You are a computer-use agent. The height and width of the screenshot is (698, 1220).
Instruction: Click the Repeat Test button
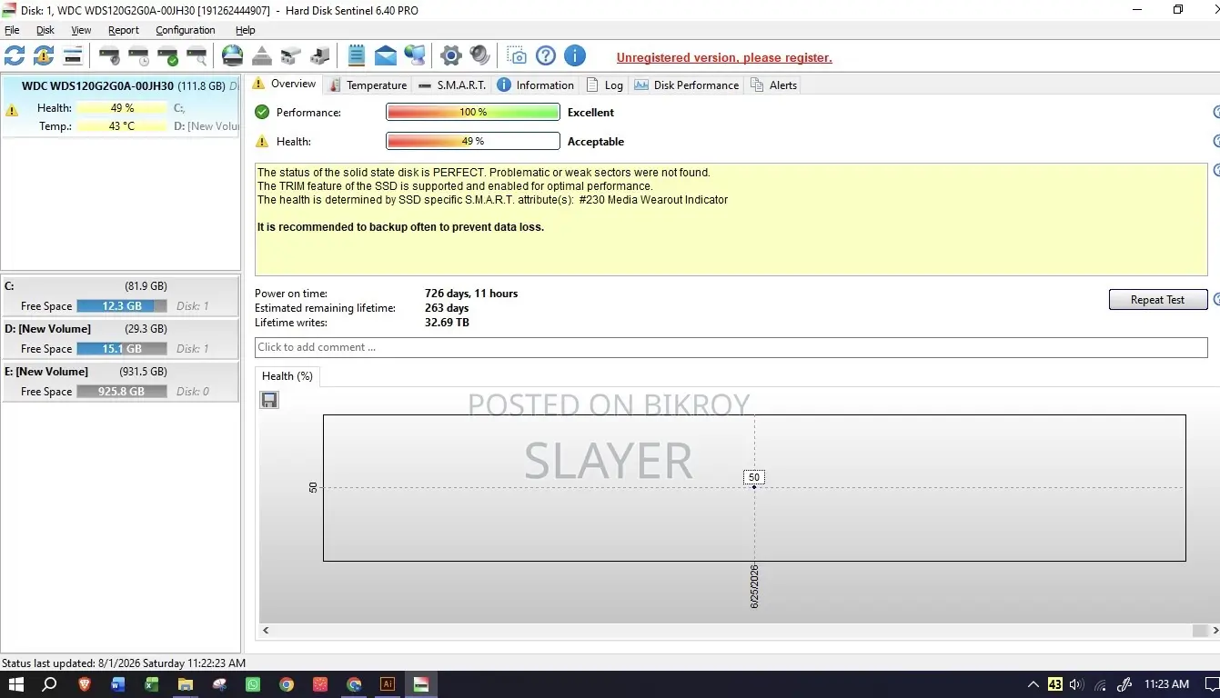point(1157,300)
